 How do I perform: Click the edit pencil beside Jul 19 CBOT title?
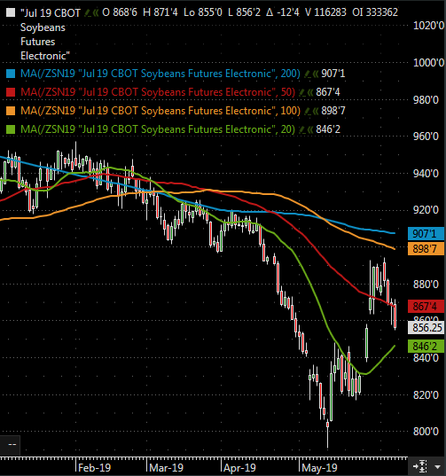point(87,12)
